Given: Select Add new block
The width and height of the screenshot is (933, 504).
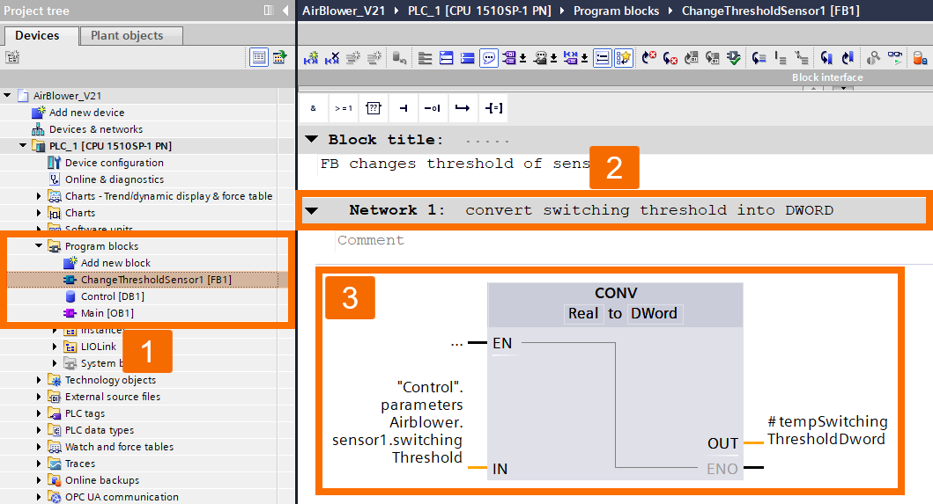Looking at the screenshot, I should (x=115, y=263).
